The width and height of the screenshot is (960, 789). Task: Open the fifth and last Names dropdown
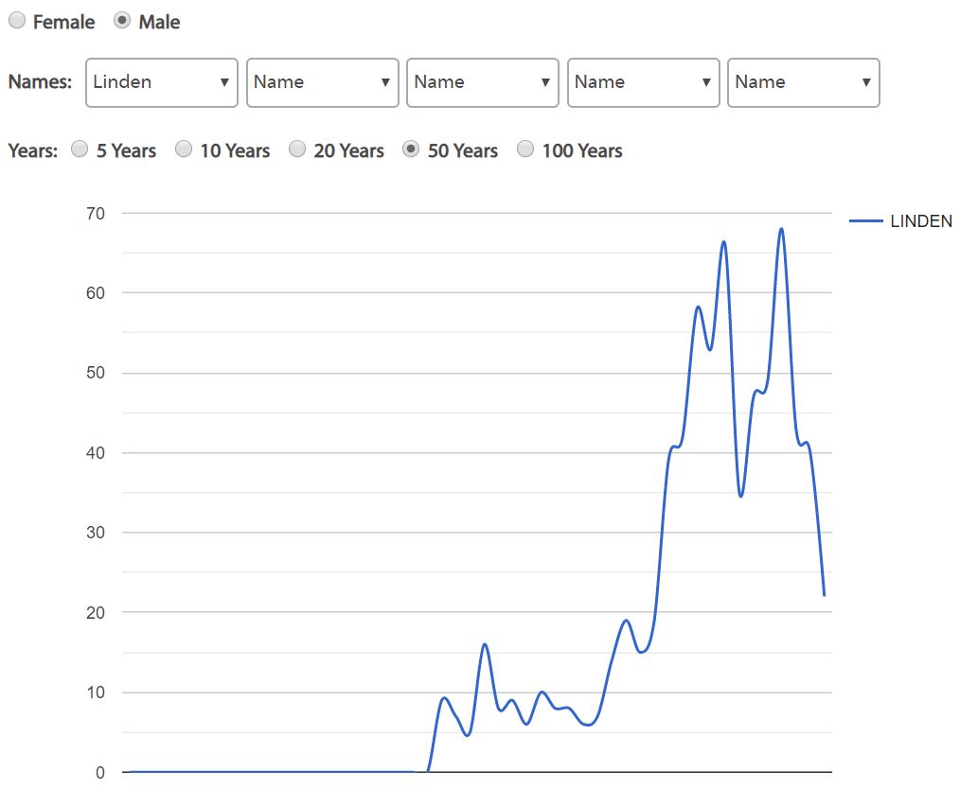click(x=803, y=82)
